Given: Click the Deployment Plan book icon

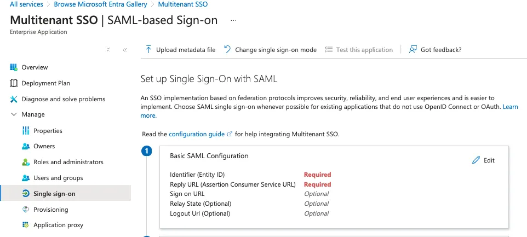Looking at the screenshot, I should pyautogui.click(x=14, y=83).
